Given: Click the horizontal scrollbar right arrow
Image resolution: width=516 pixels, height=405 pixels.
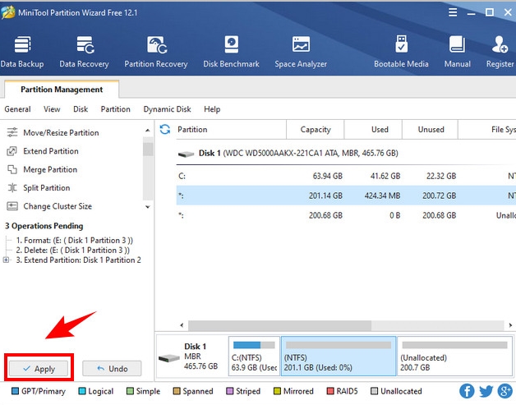Looking at the screenshot, I should tap(510, 325).
